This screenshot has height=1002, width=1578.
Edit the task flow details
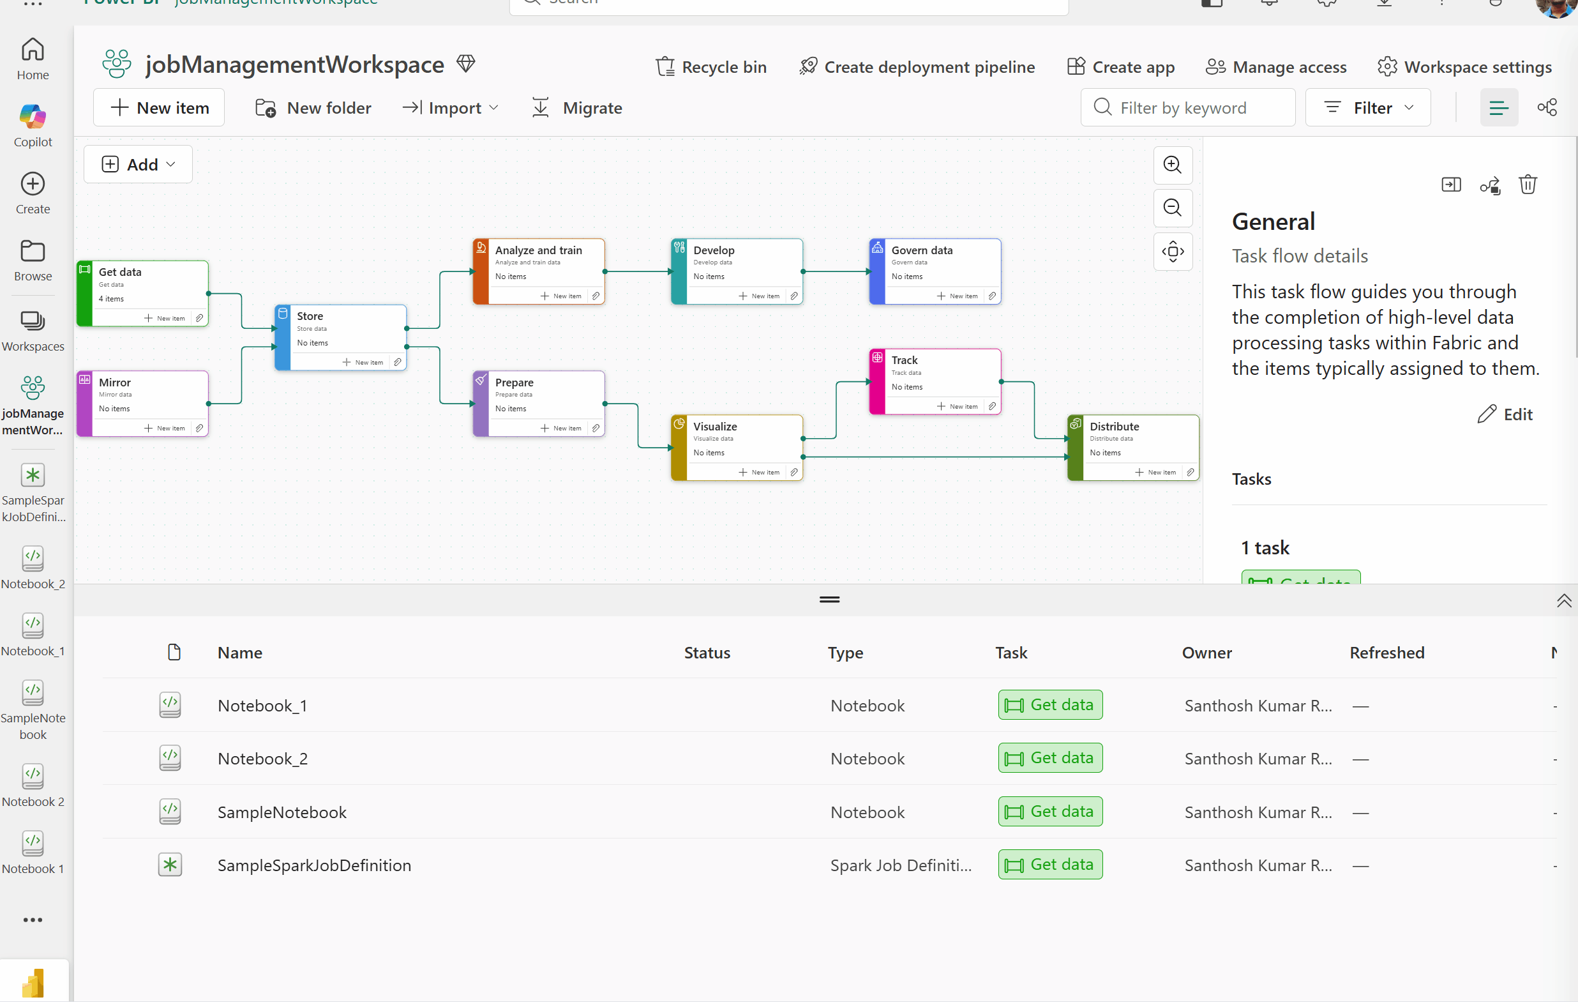coord(1506,414)
